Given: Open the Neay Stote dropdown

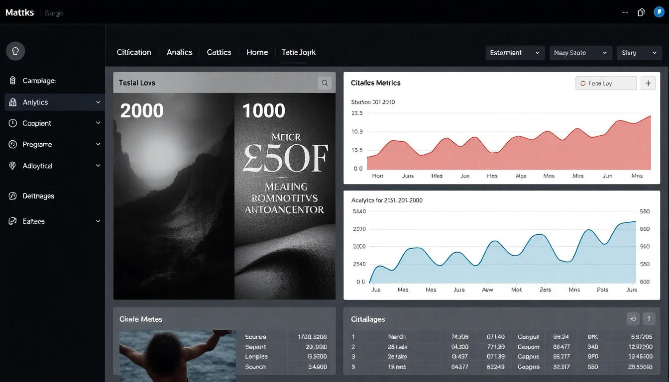Looking at the screenshot, I should tap(581, 53).
